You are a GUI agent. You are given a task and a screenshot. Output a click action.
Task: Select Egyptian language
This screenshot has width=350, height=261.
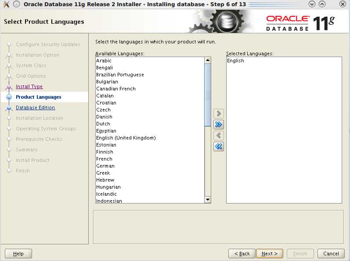[x=150, y=131]
